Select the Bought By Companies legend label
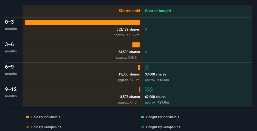257x131 pixels. [163, 127]
